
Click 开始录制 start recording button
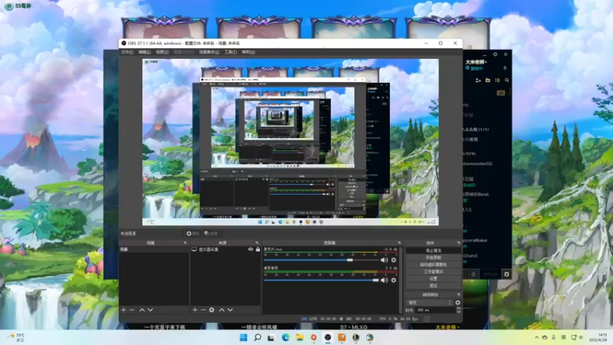click(x=433, y=258)
